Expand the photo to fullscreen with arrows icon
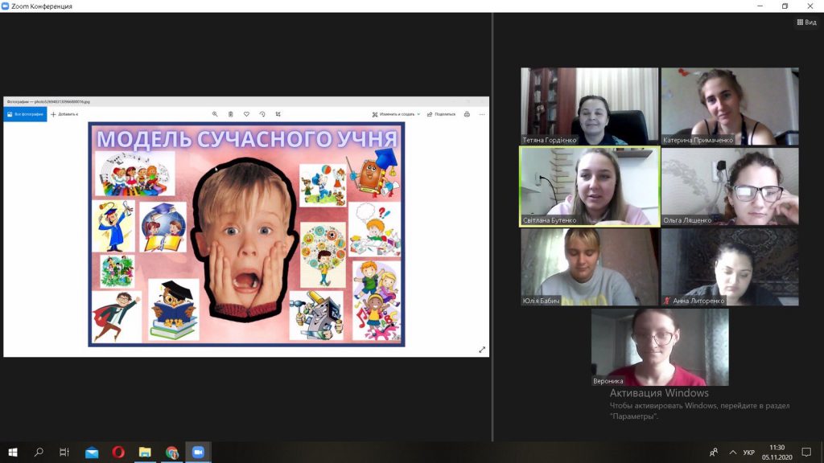The image size is (824, 463). pos(482,350)
